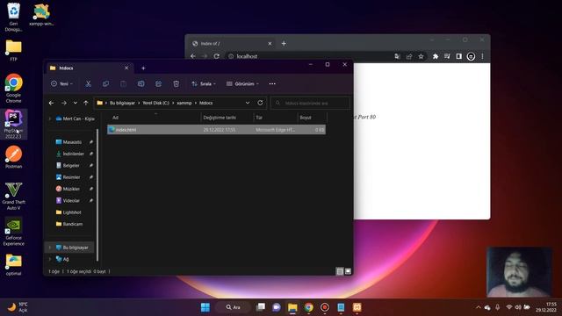562x316 pixels.
Task: Click the taskbar Ara search box
Action: click(233, 307)
